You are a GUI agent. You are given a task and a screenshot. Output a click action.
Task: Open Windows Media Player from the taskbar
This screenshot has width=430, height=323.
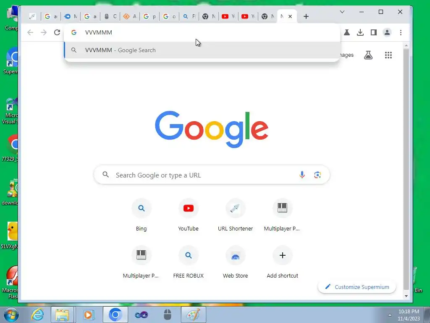click(88, 315)
